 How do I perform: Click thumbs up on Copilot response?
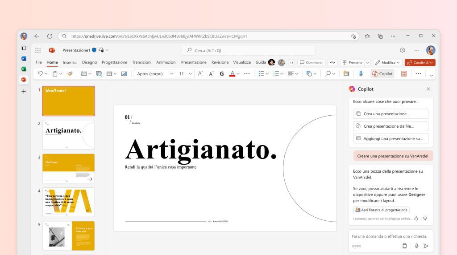point(416,219)
